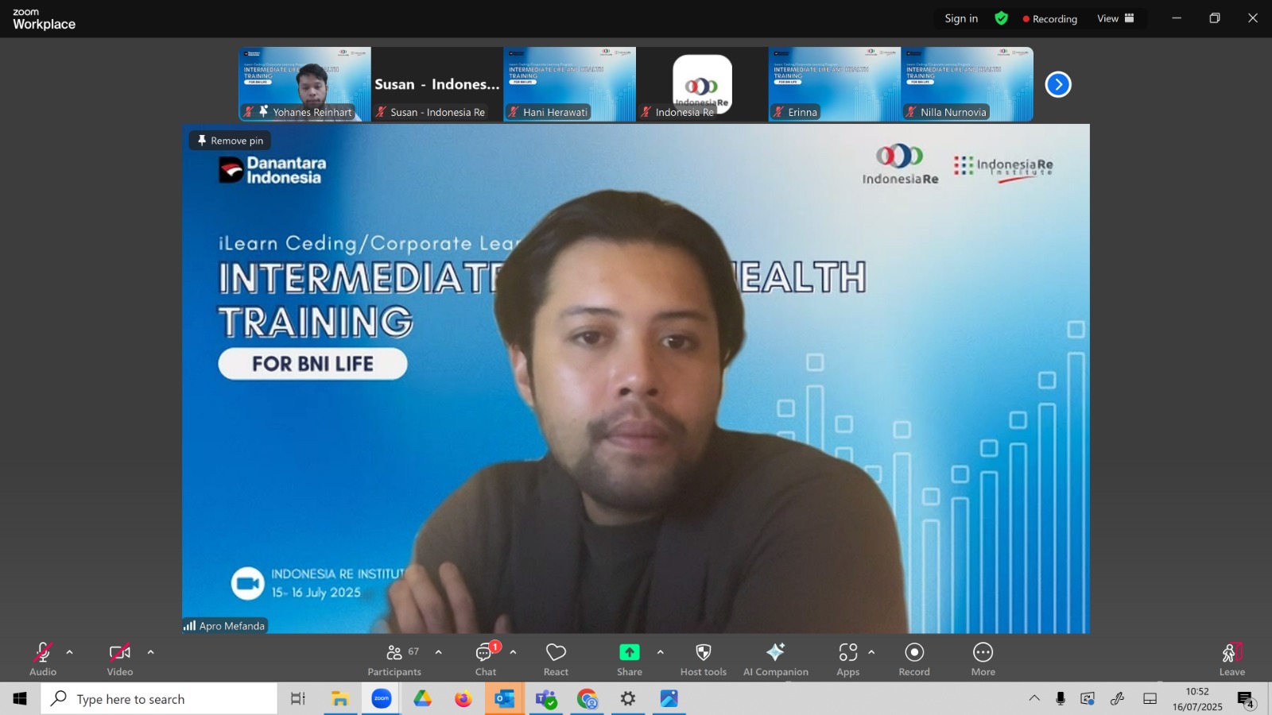Screen dimensions: 1272x715
Task: Open the Participants panel
Action: tap(394, 659)
